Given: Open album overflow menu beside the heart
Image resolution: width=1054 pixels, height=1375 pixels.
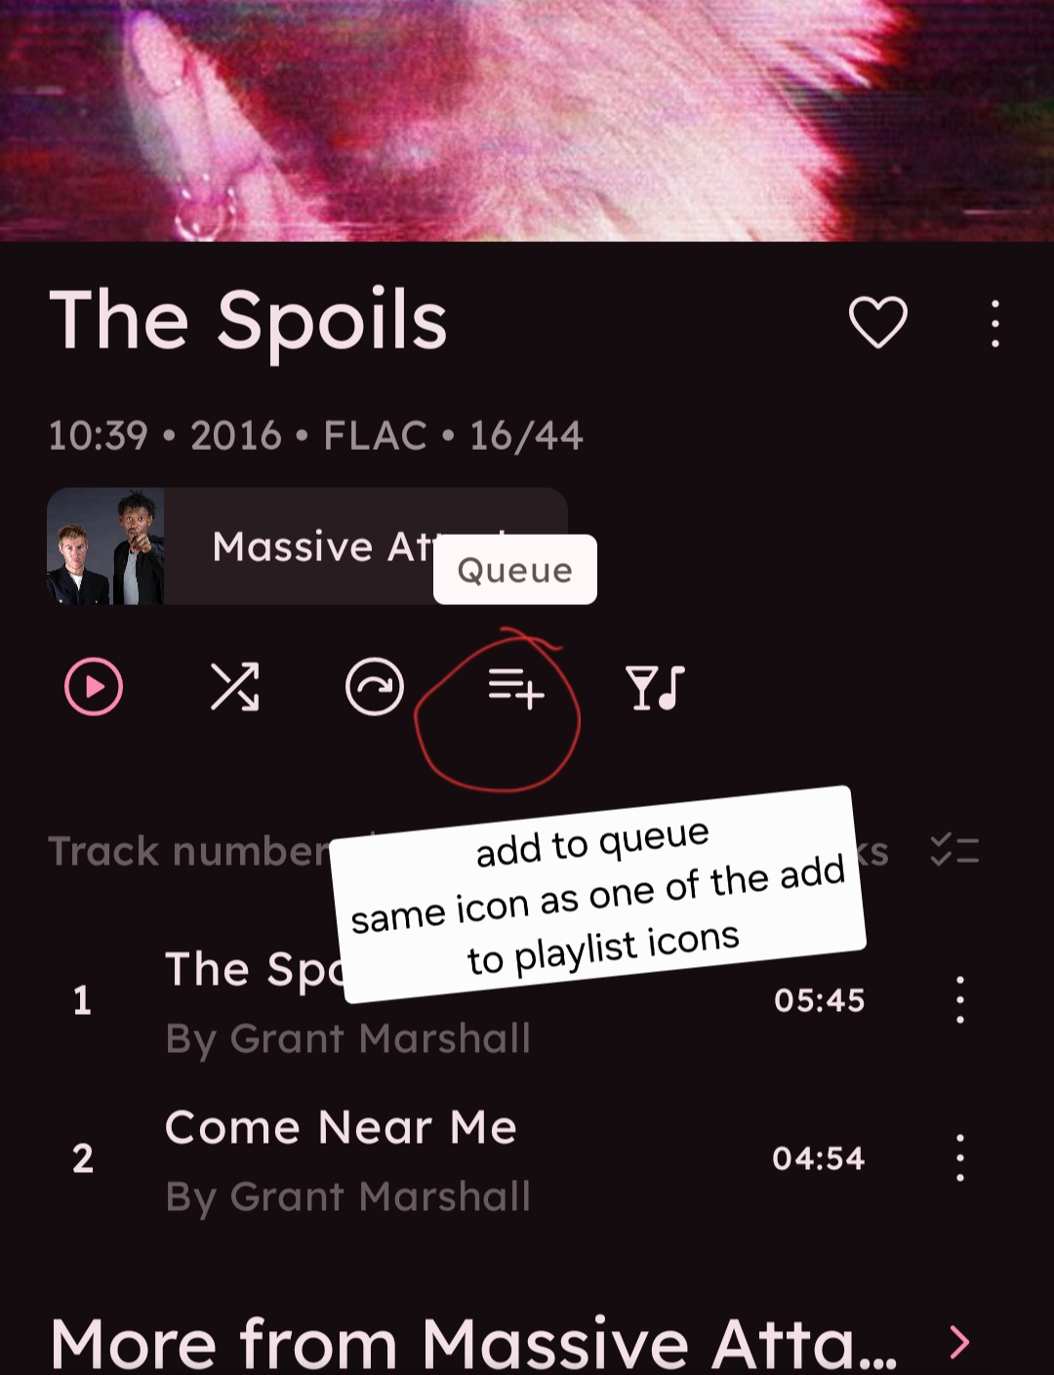Looking at the screenshot, I should click(x=994, y=324).
